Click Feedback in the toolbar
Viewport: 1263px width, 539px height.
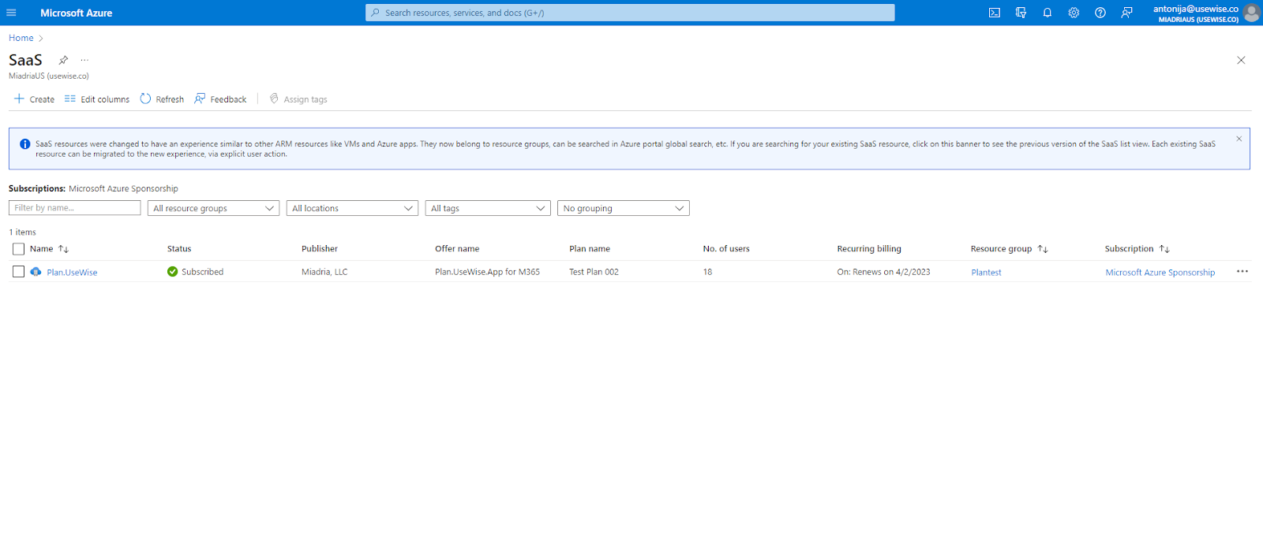[220, 99]
